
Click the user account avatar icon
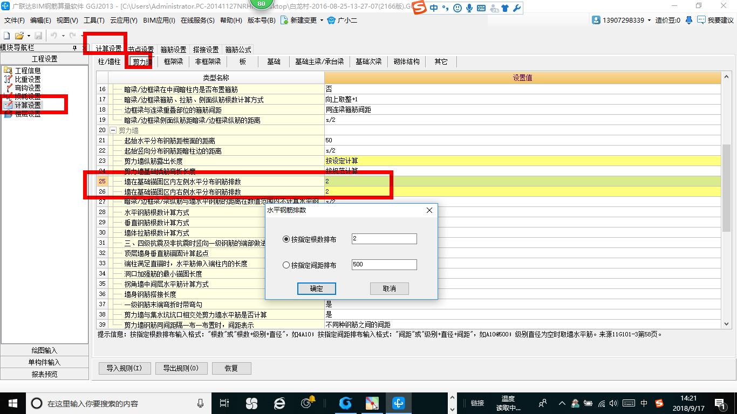(x=596, y=20)
